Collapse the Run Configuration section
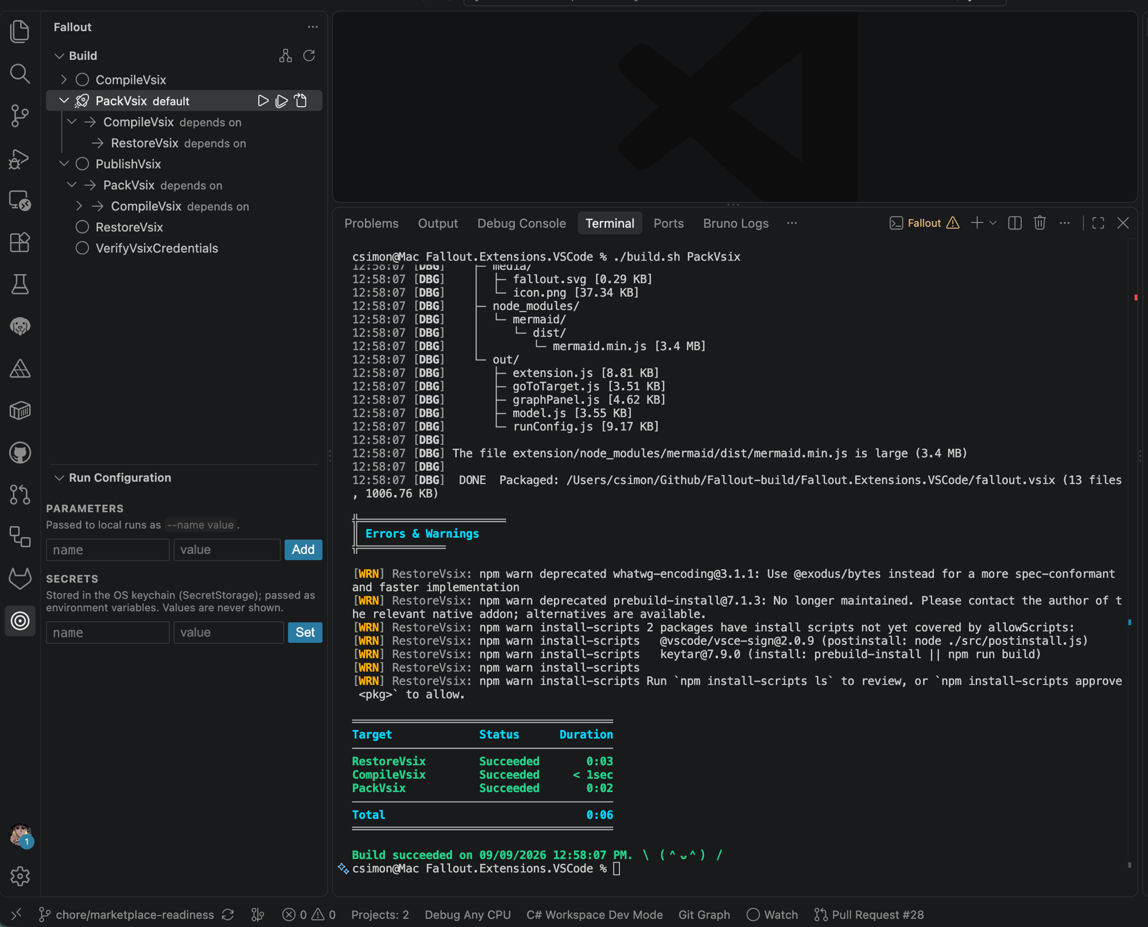Screen dimensions: 1148x927 click(59, 478)
